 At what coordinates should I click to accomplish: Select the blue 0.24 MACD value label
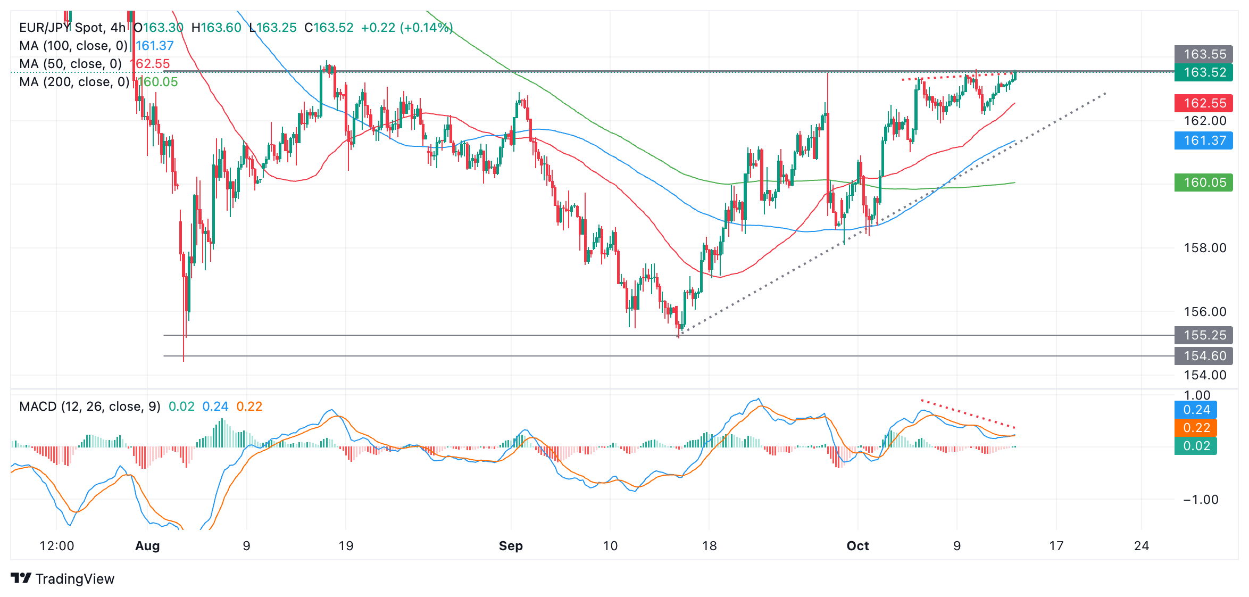(x=1195, y=410)
